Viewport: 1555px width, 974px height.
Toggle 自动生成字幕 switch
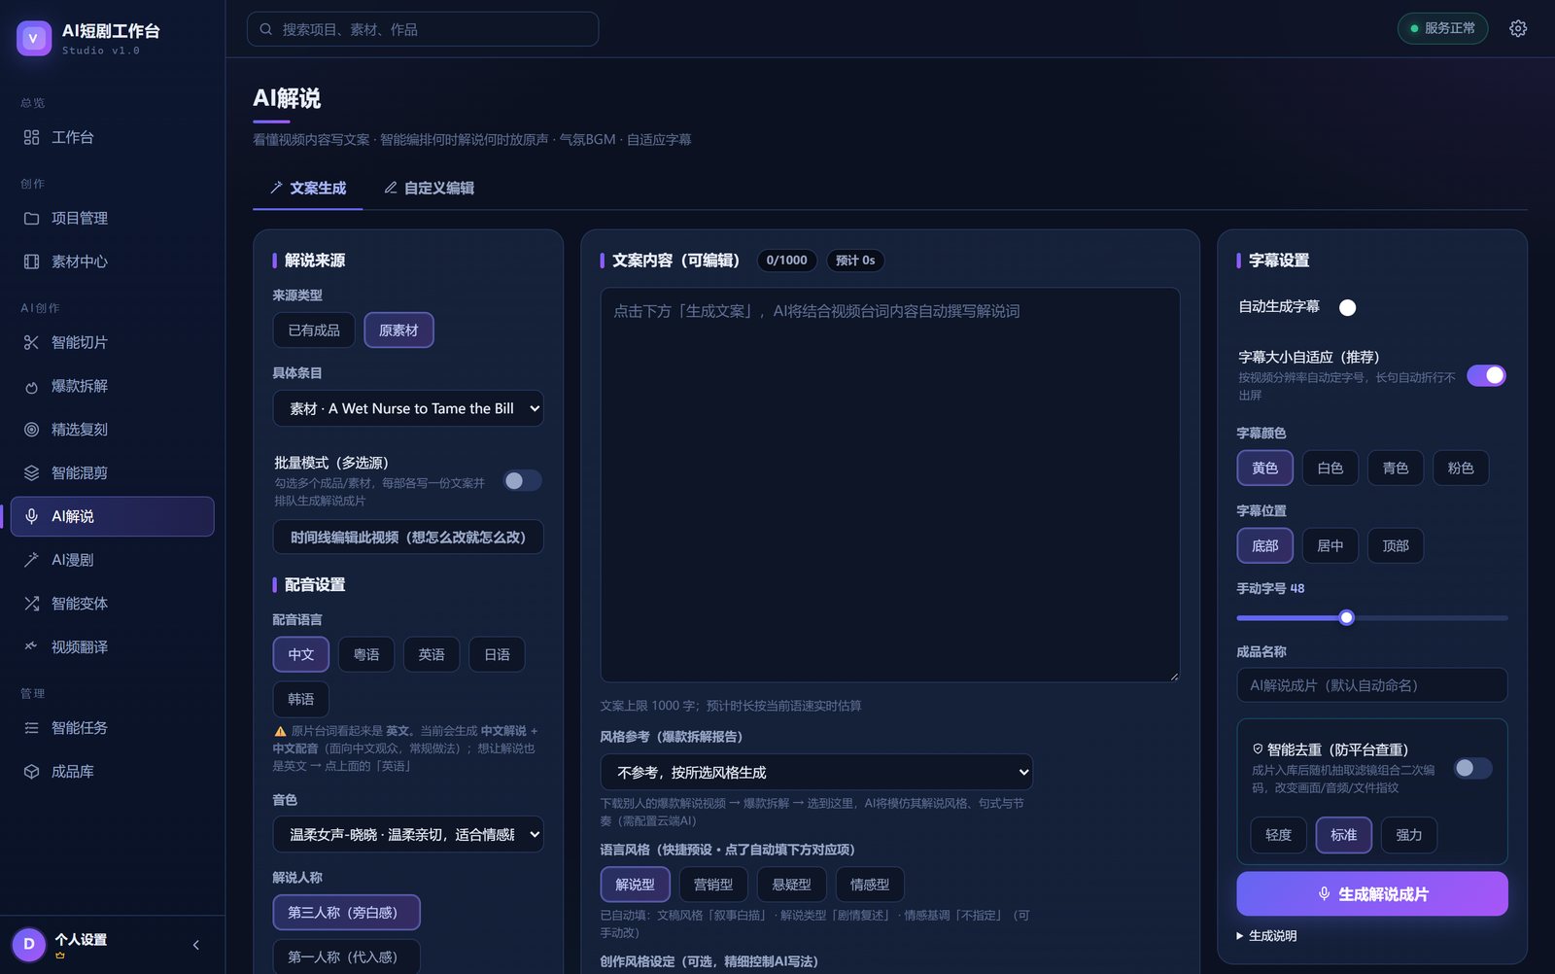coord(1347,307)
